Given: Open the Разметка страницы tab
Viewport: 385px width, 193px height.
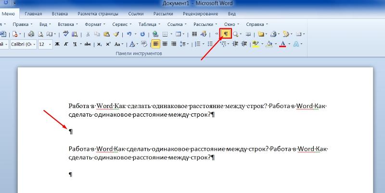Looking at the screenshot, I should (x=98, y=14).
